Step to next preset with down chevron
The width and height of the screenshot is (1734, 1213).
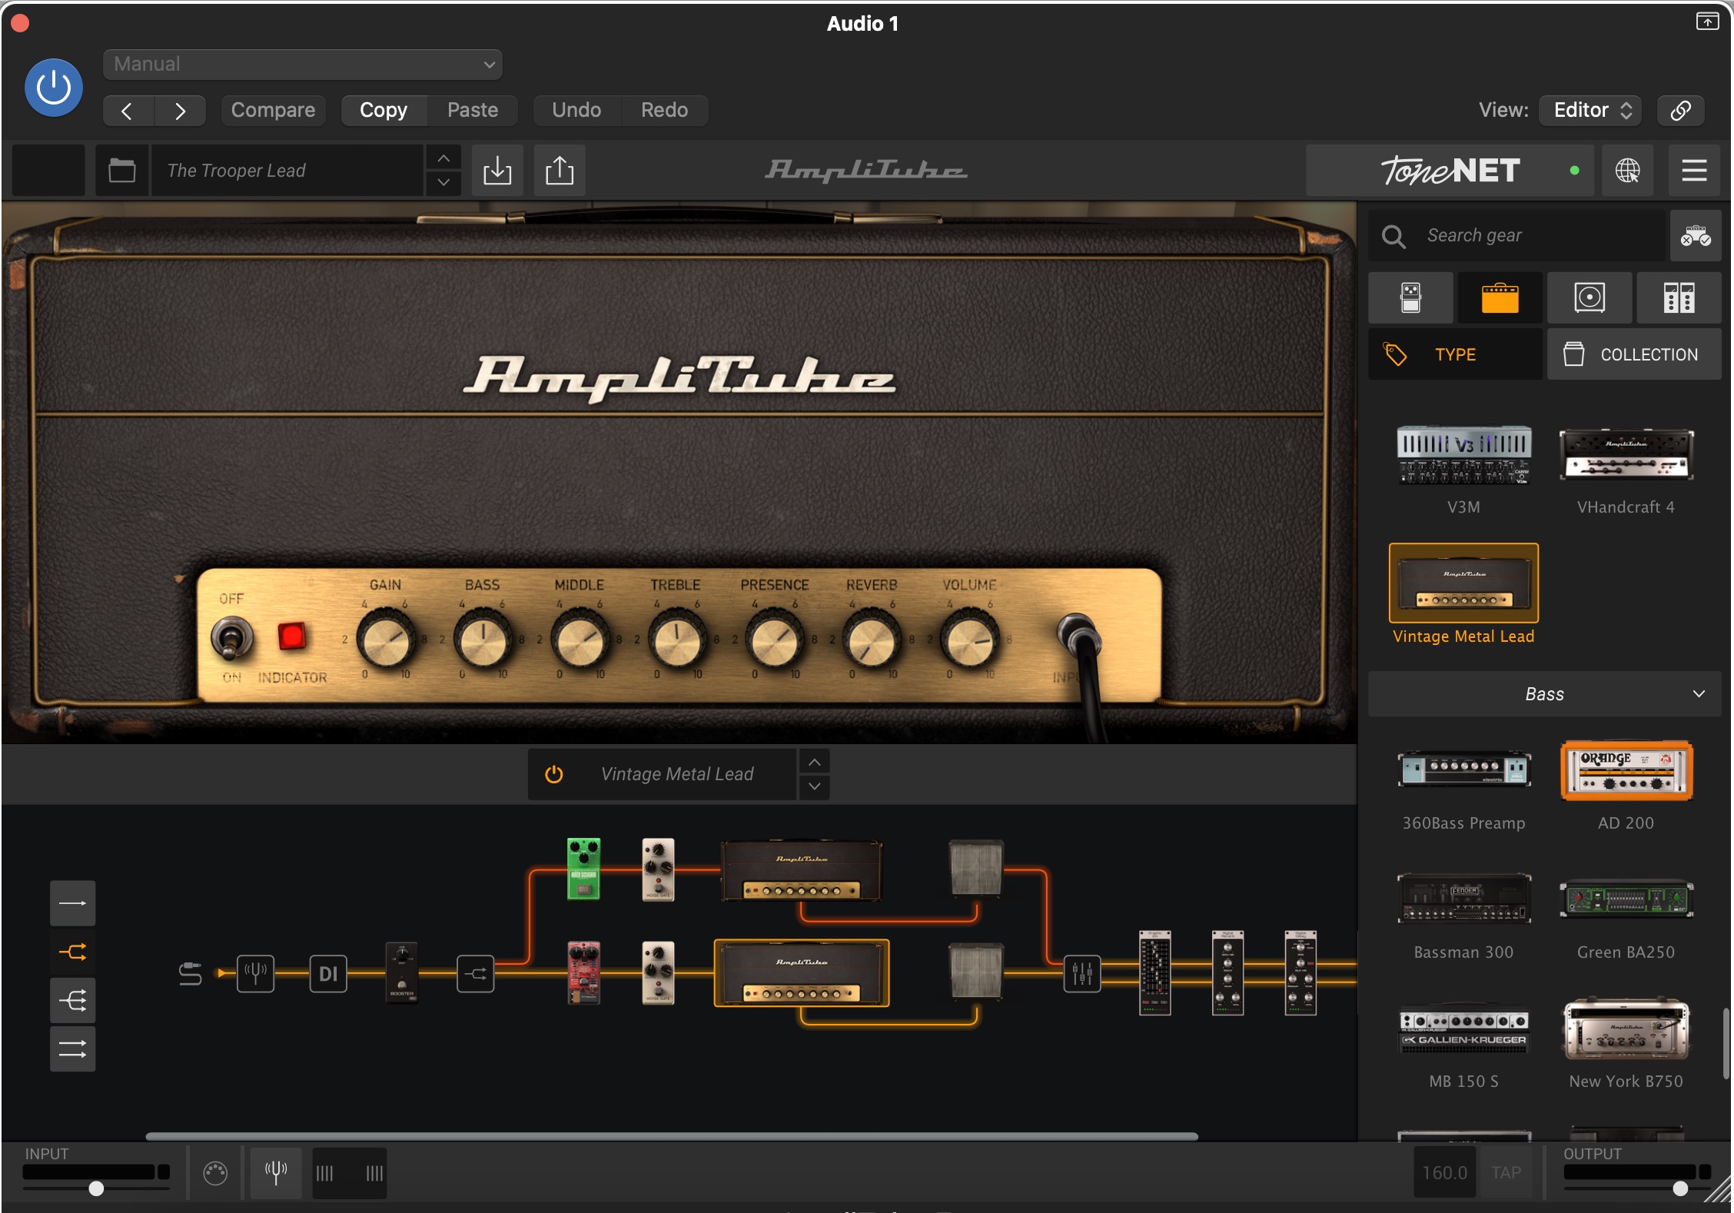443,183
